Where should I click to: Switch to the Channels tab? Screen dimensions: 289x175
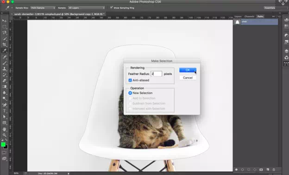tap(249, 16)
